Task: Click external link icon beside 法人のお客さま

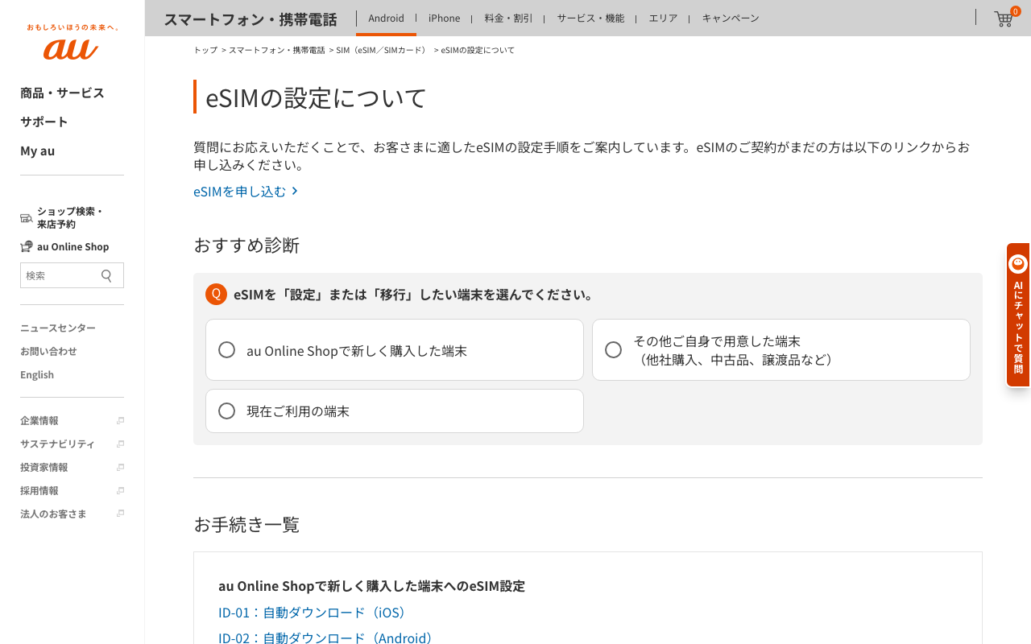Action: pos(120,514)
